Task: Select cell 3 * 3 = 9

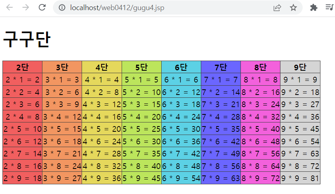Action: pyautogui.click(x=62, y=104)
